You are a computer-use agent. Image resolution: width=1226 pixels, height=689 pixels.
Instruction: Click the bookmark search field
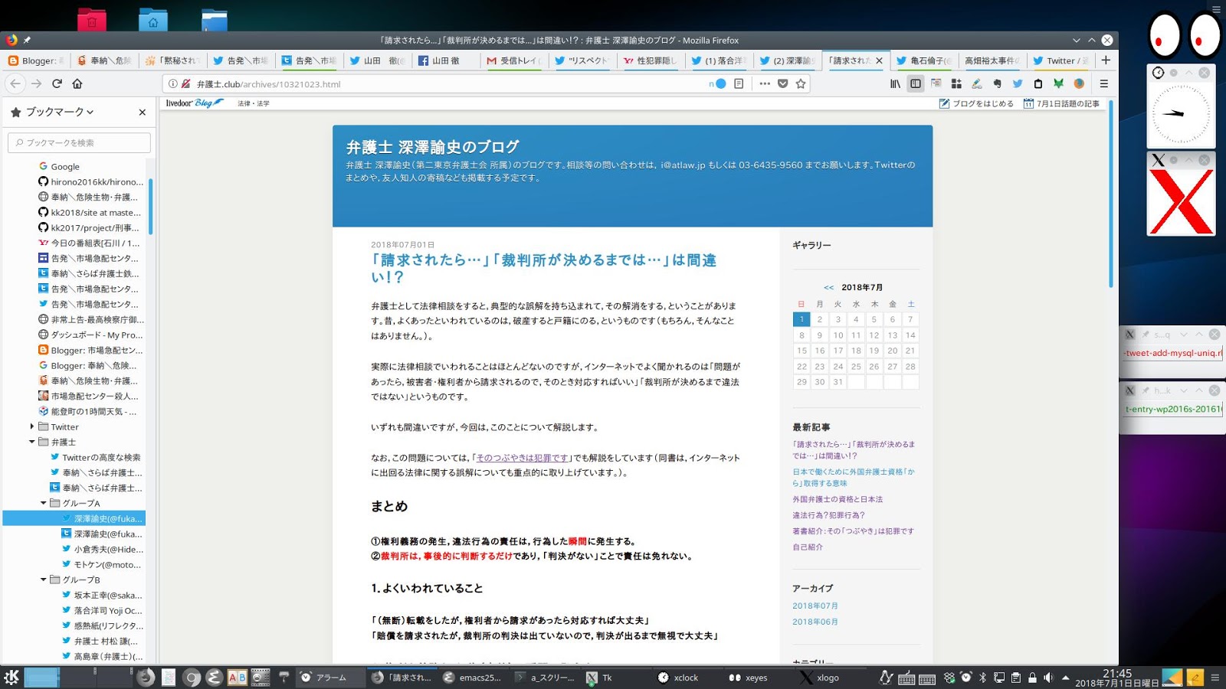point(79,142)
